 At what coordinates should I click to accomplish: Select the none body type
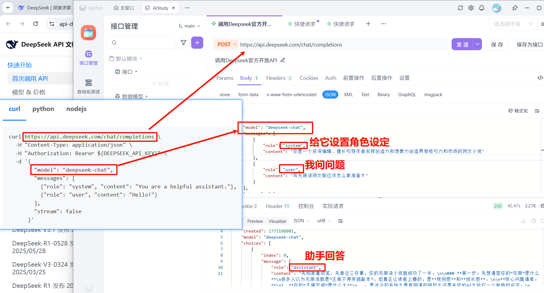coord(225,95)
